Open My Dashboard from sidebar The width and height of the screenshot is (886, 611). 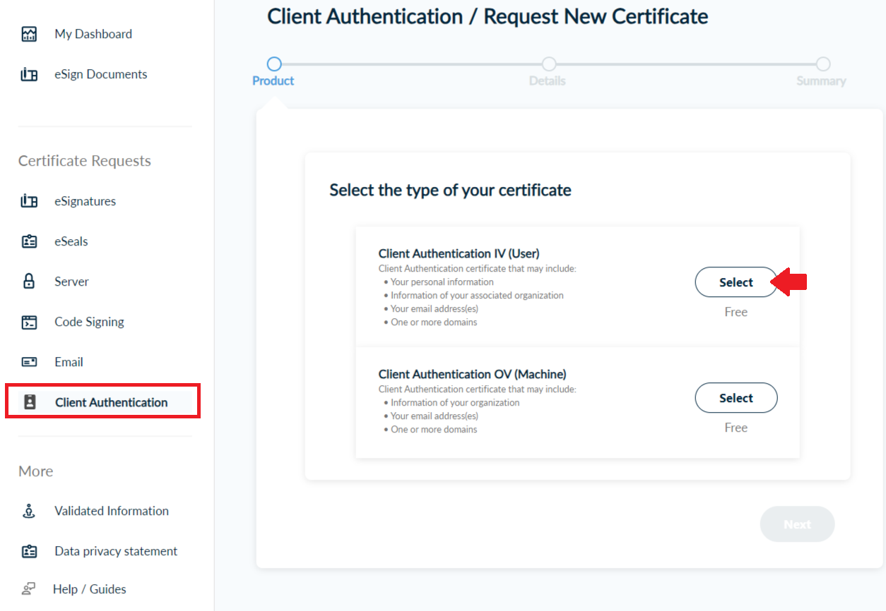tap(93, 34)
